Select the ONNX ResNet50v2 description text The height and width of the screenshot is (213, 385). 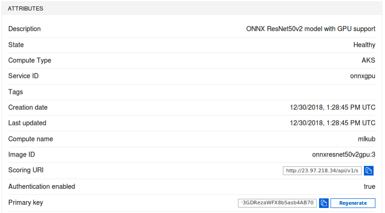click(x=311, y=29)
